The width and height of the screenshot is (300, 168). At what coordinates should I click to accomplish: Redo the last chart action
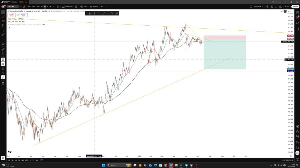pos(106,7)
